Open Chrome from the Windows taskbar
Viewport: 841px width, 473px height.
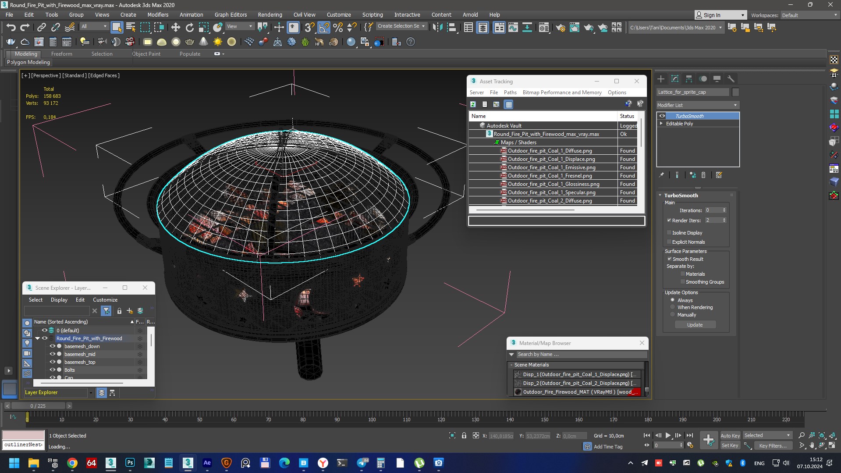pos(72,463)
